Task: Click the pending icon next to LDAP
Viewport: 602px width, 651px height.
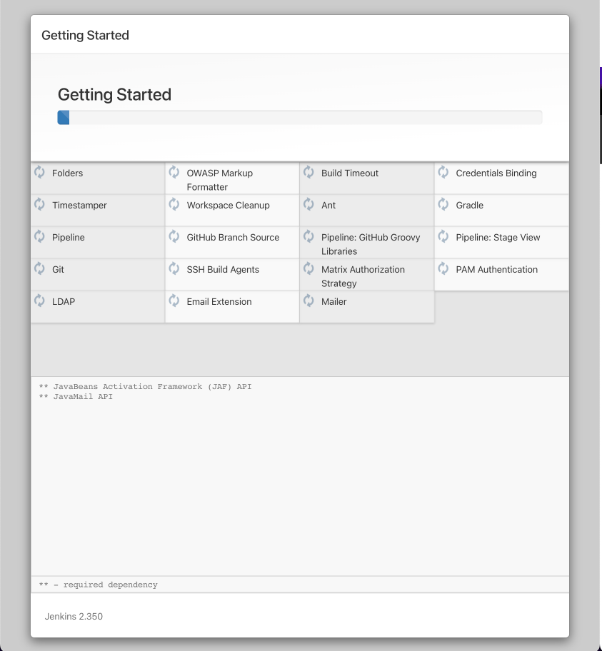Action: click(39, 301)
